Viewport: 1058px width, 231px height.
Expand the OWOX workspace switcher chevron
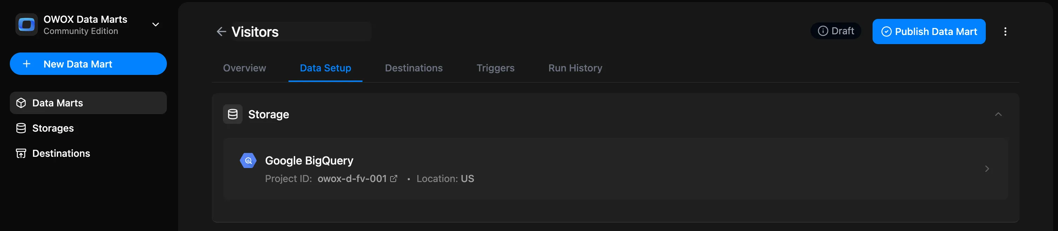click(156, 24)
